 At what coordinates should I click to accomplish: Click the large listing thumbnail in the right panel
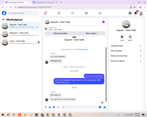click(126, 24)
